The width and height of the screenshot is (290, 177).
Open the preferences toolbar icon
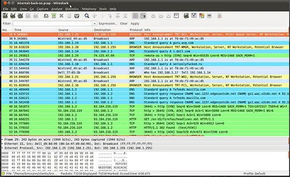(209, 16)
